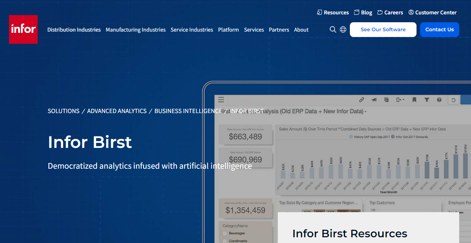This screenshot has height=243, width=471.
Task: Open the About menu
Action: [301, 30]
